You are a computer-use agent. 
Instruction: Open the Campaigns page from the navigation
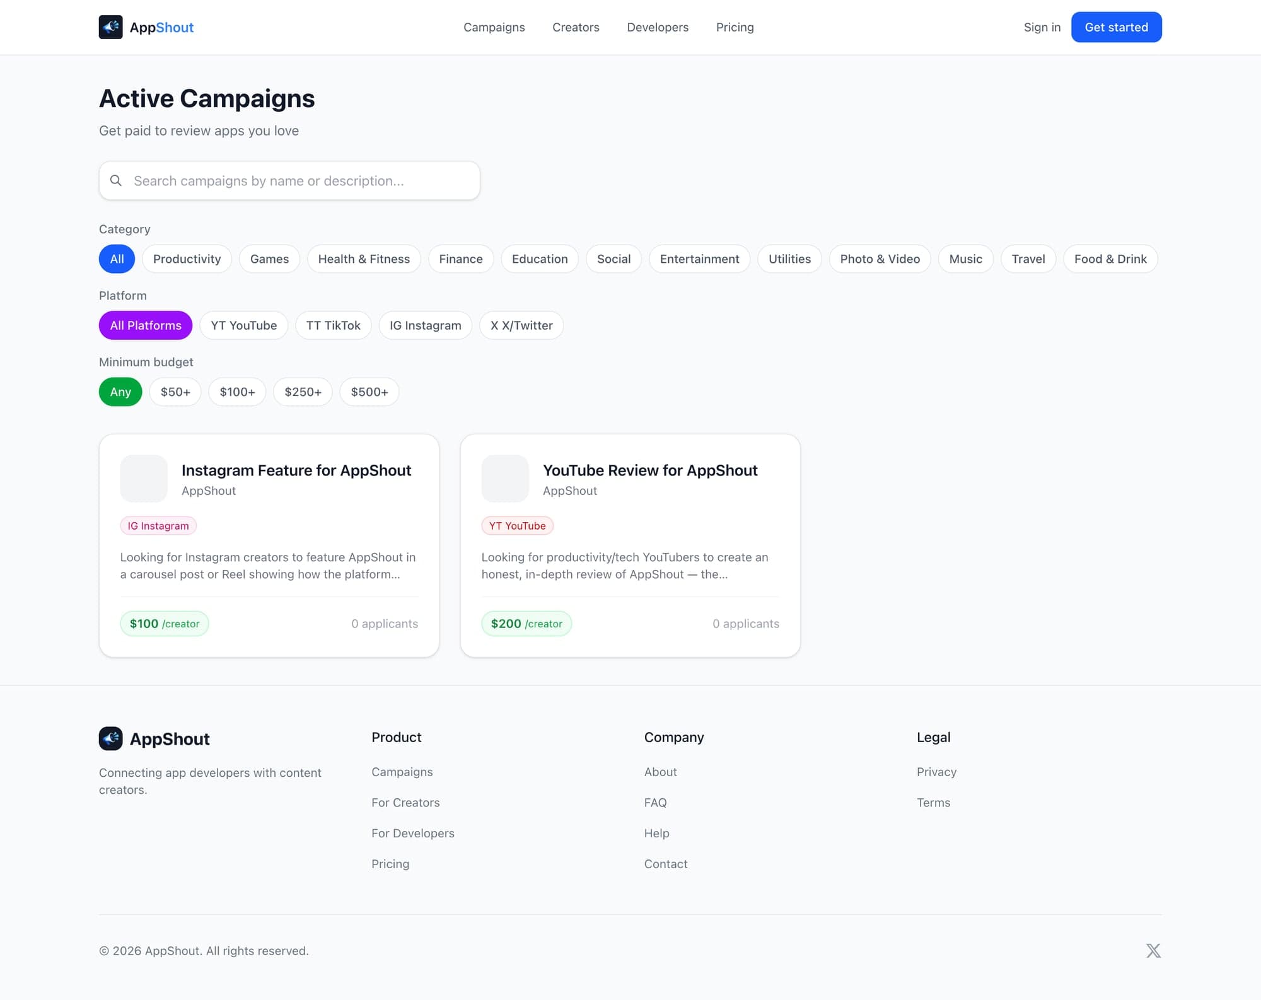coord(494,27)
